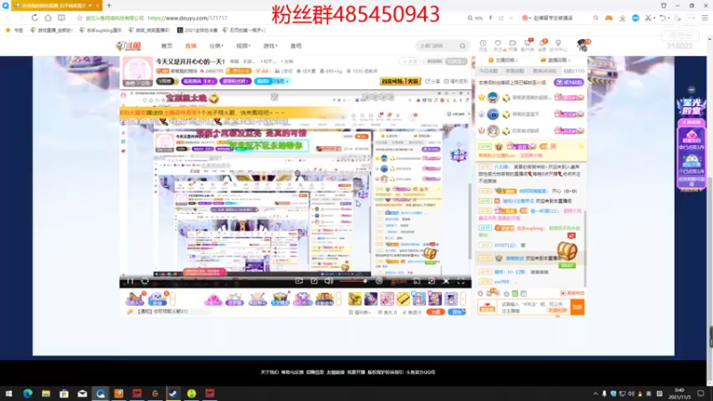713x401 pixels.
Task: Reload the stream with the refresh icon
Action: pyautogui.click(x=145, y=282)
